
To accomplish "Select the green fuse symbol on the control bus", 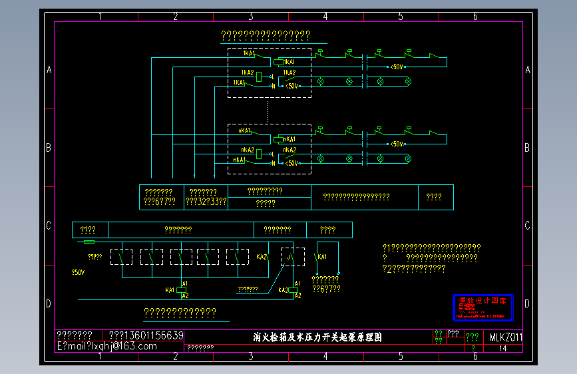I will tap(89, 242).
